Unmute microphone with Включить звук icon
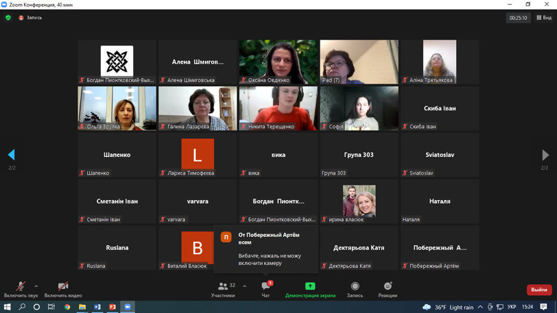 (x=21, y=289)
